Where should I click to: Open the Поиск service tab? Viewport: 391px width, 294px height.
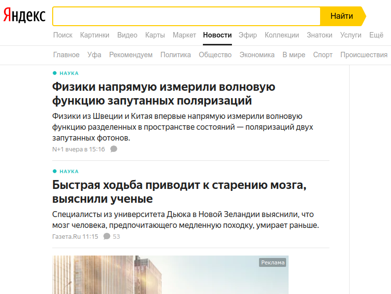(63, 35)
